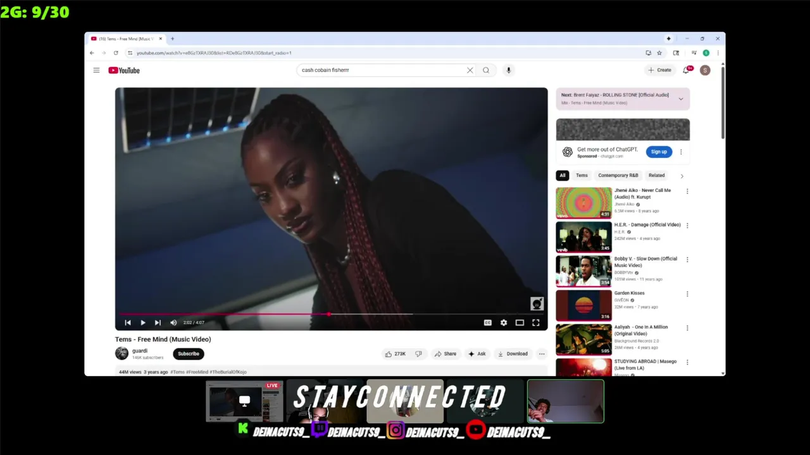Open the #FreeMind hashtag link
The height and width of the screenshot is (455, 810).
pos(197,372)
